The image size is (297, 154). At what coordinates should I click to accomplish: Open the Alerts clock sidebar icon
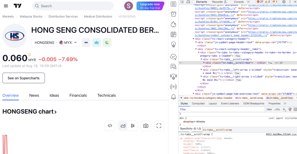(x=173, y=14)
